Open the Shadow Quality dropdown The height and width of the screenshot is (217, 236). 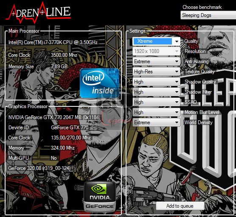(x=156, y=82)
